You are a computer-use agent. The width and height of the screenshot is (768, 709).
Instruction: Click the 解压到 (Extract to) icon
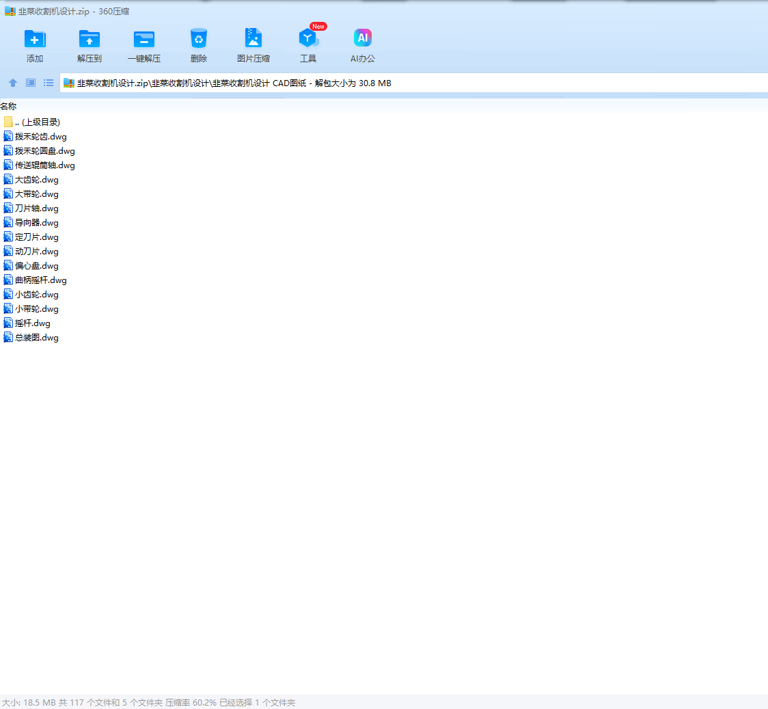tap(89, 39)
